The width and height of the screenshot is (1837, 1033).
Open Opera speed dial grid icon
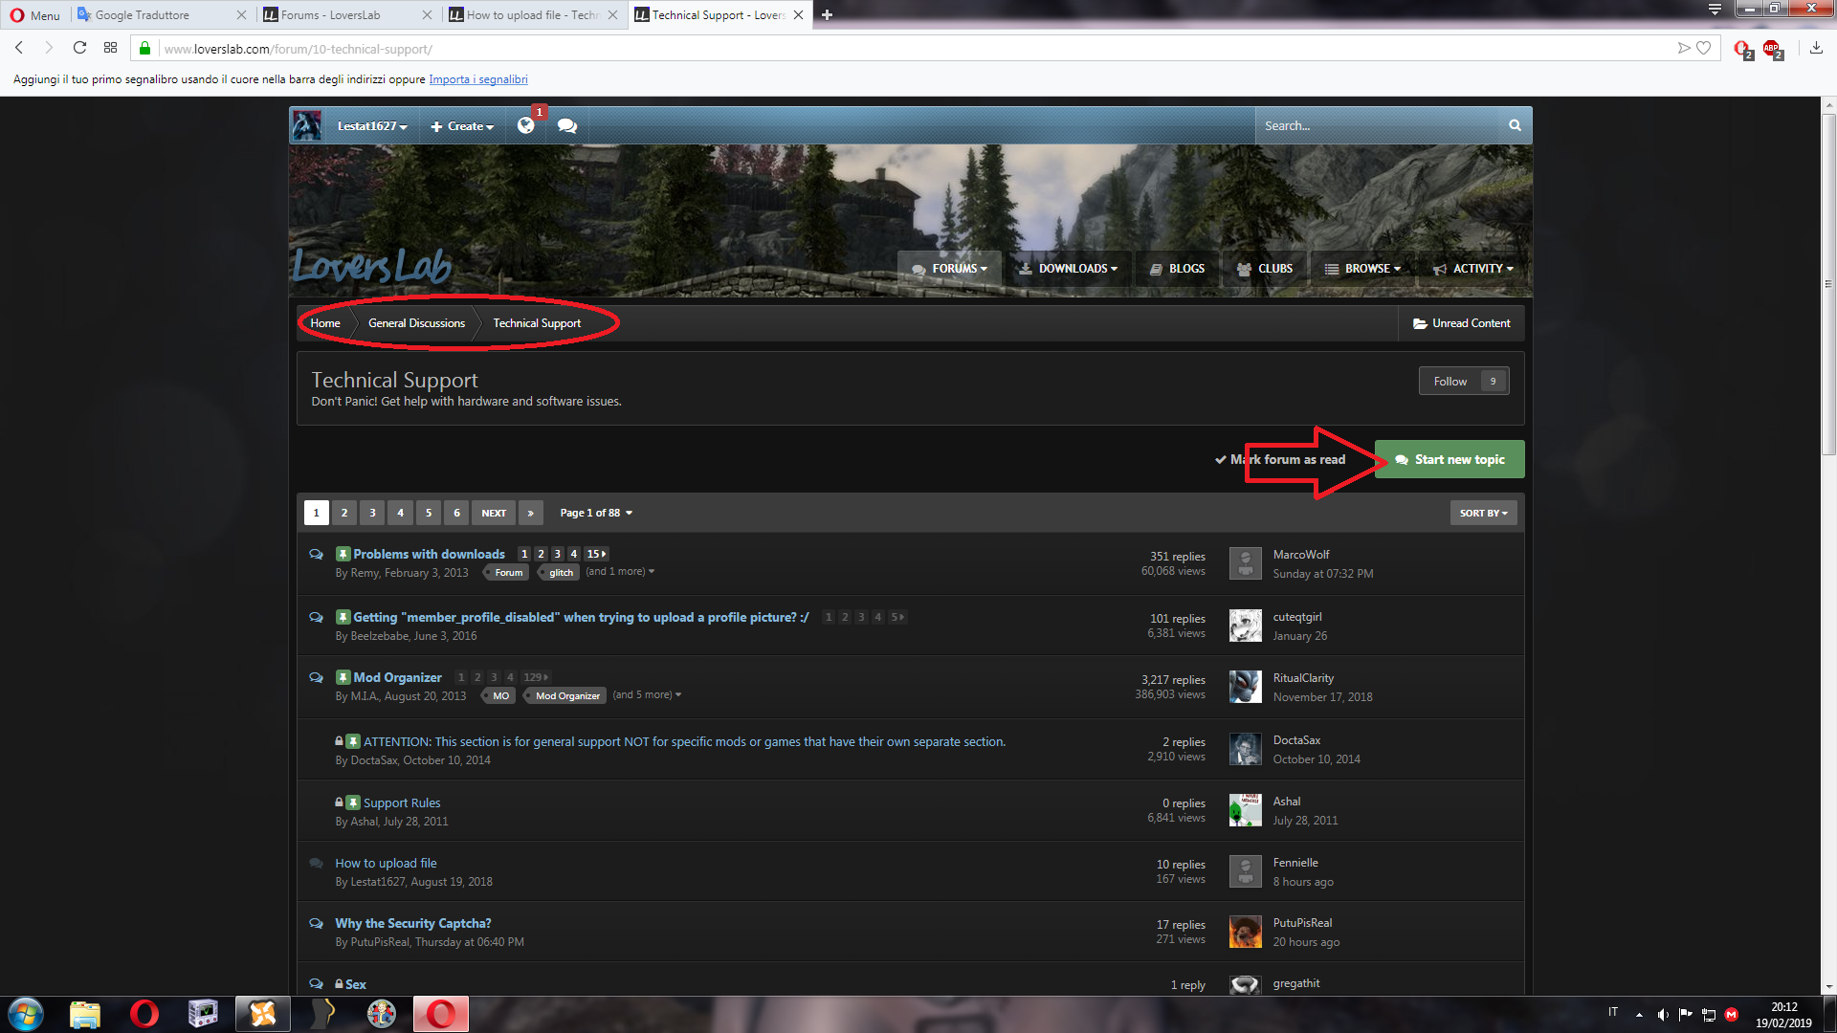coord(111,48)
